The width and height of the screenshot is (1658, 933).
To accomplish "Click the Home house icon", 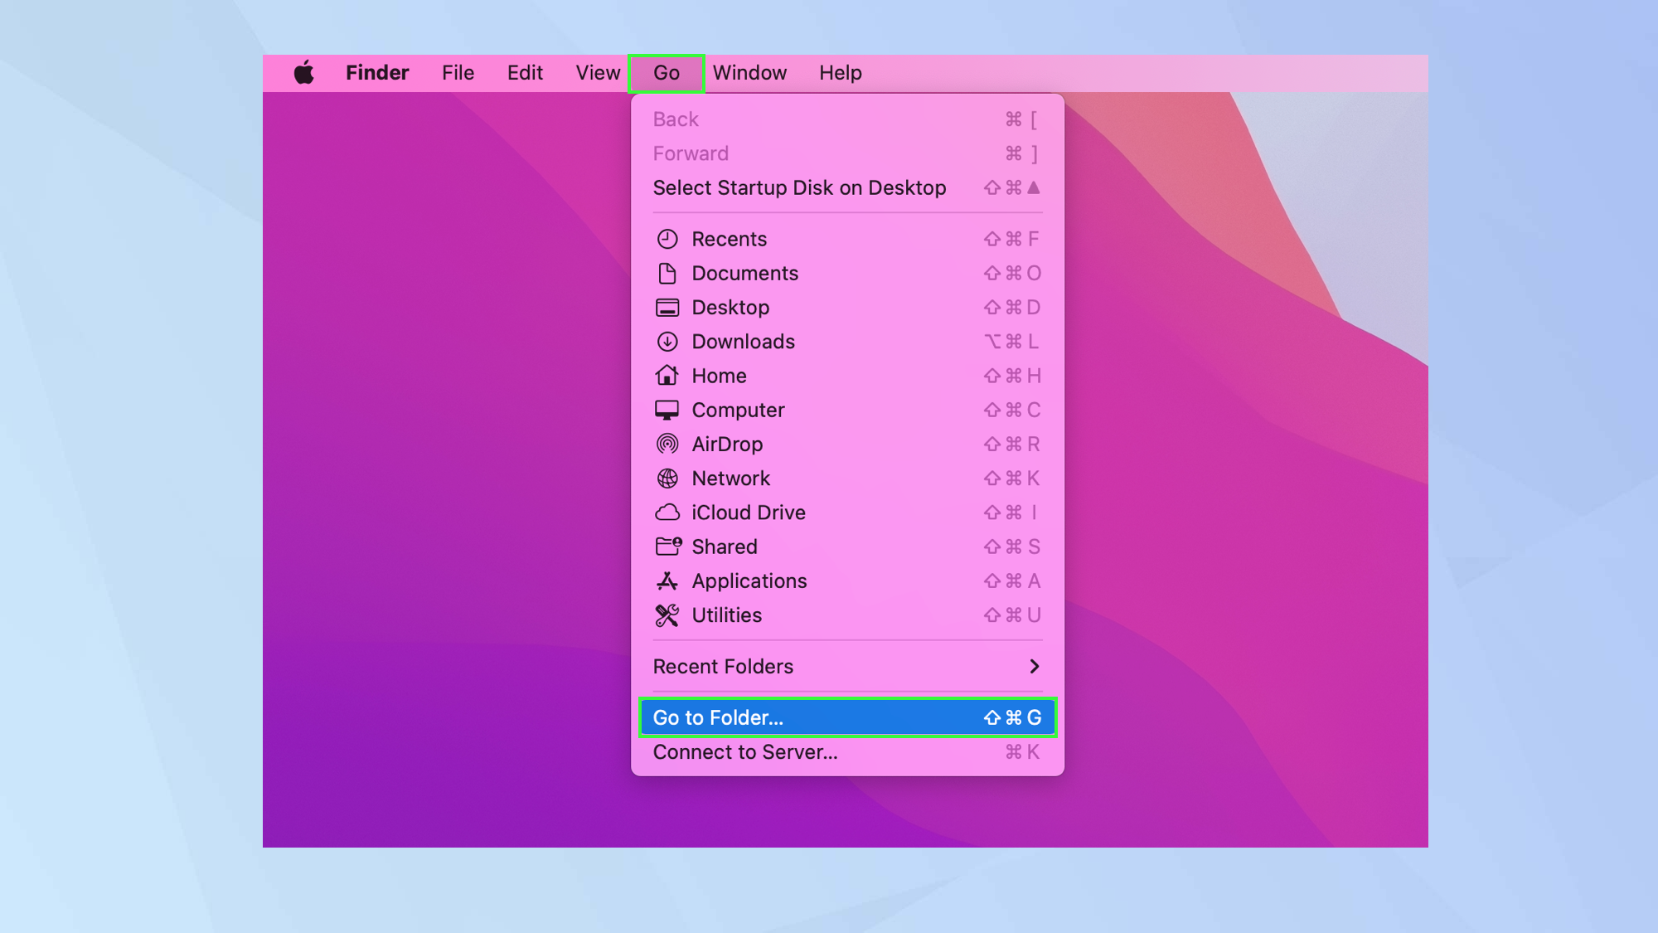I will (667, 376).
